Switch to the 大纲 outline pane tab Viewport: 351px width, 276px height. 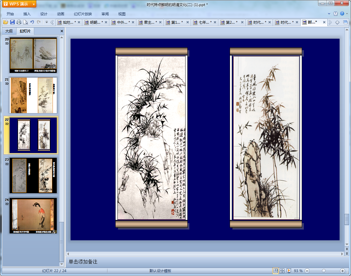click(x=9, y=31)
